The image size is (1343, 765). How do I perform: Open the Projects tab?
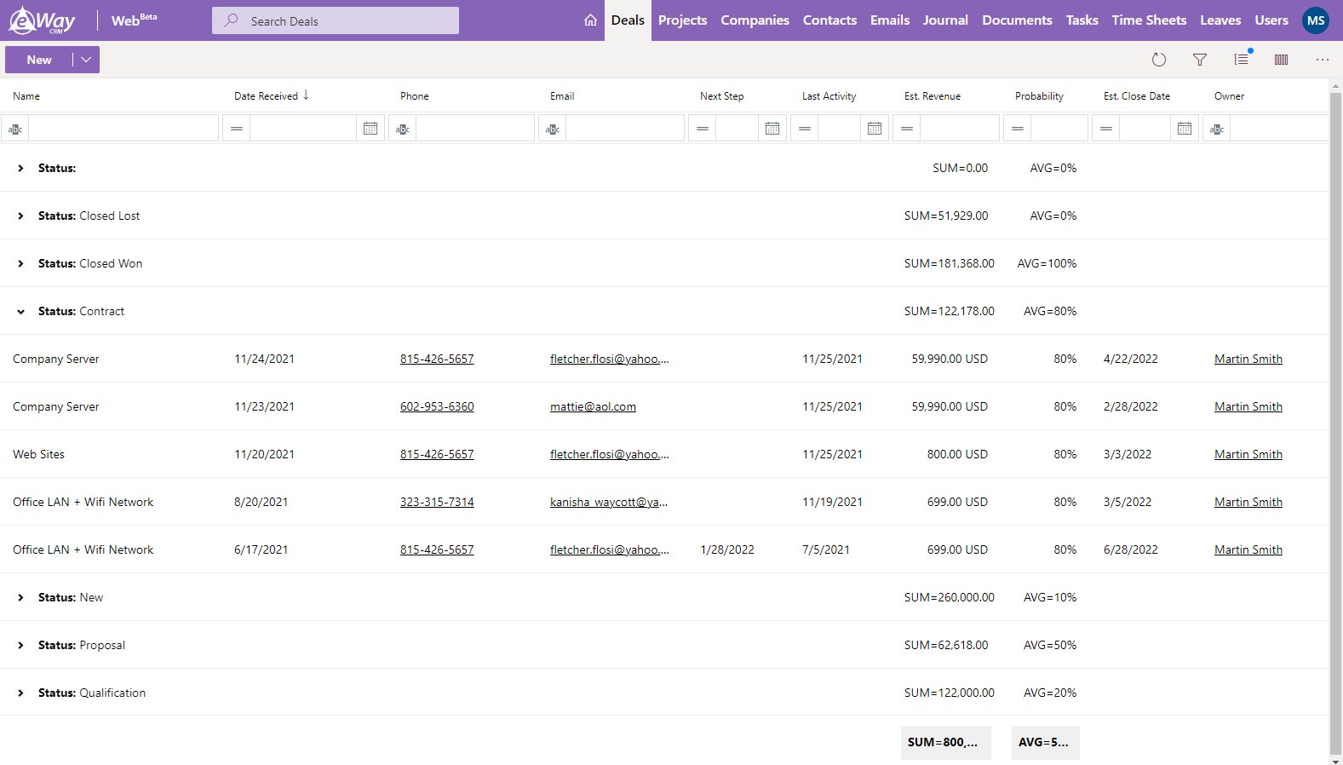(682, 20)
